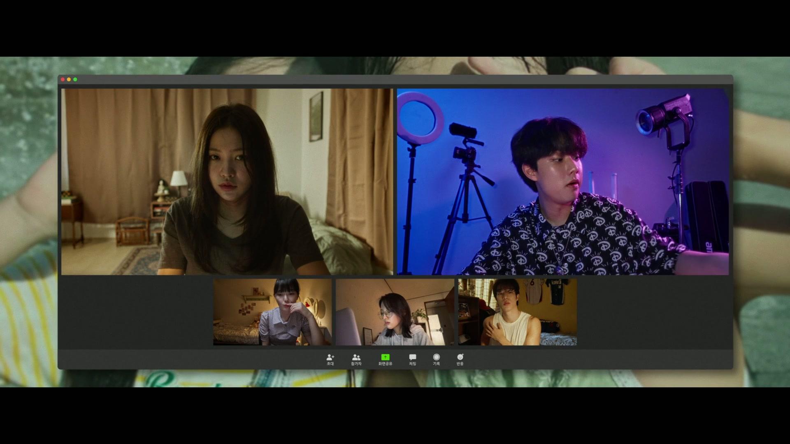Close the meeting window with the red button

63,79
